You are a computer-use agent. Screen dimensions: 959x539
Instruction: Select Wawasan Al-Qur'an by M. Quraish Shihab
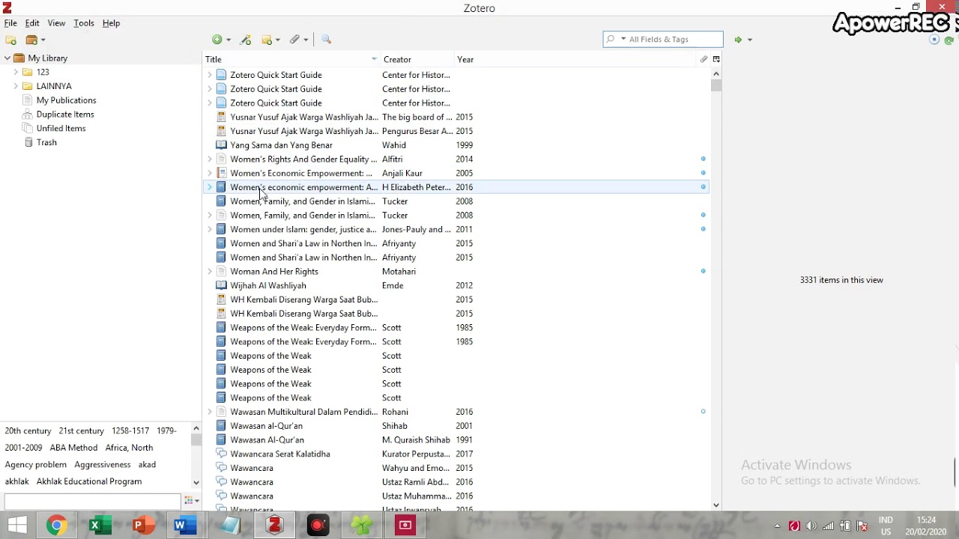pos(456,440)
